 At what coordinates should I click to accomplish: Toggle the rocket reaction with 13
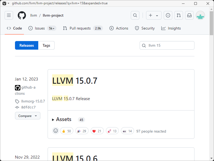click(112, 131)
